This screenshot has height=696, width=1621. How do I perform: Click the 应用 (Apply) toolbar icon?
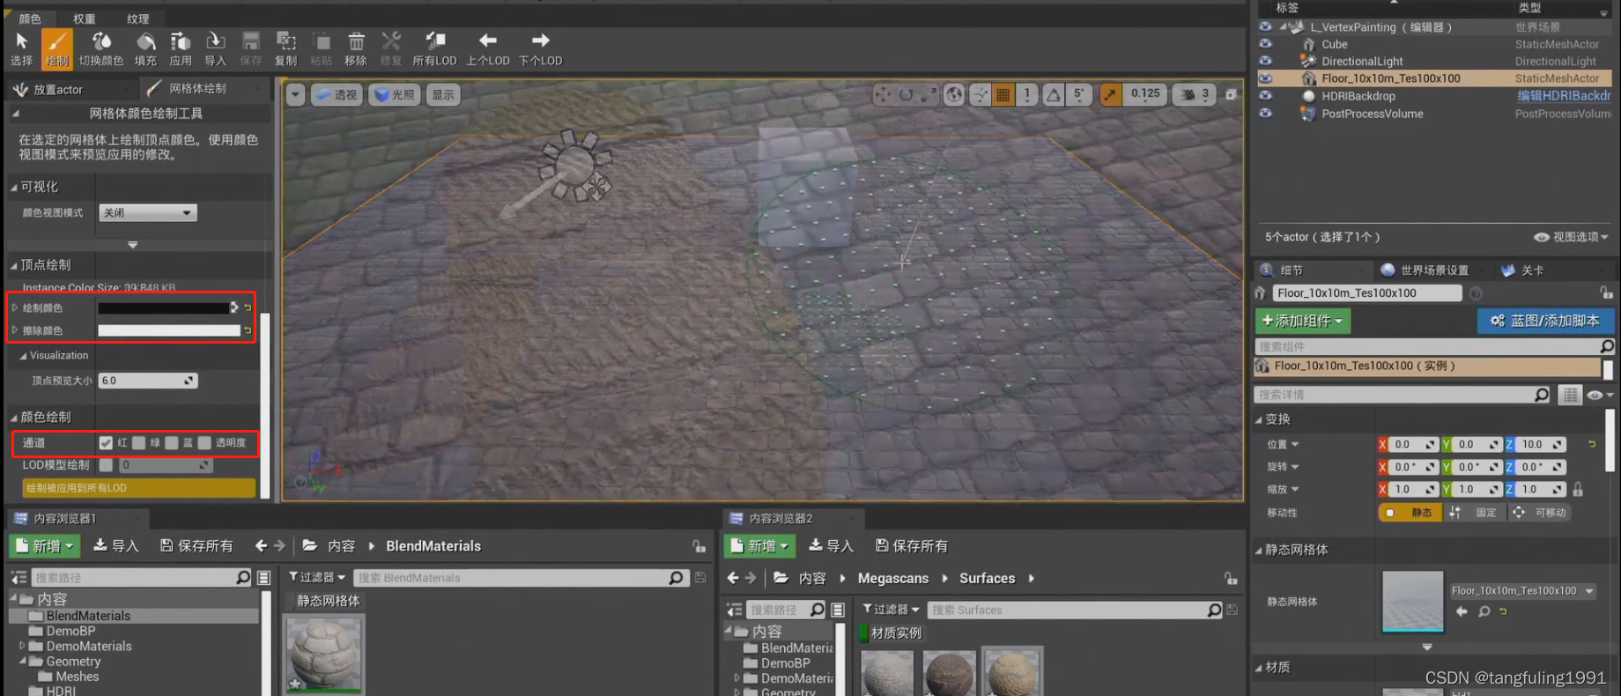tap(181, 48)
